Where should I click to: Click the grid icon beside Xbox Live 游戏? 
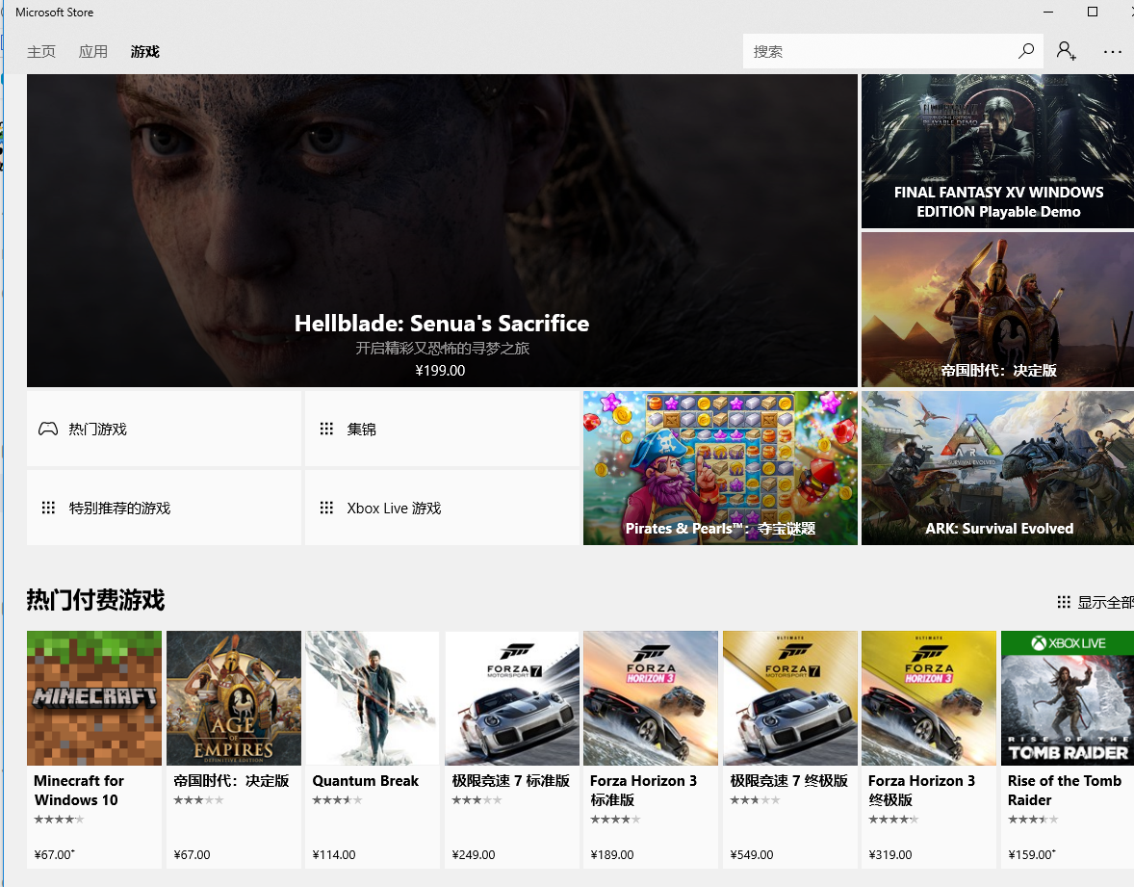pyautogui.click(x=326, y=508)
